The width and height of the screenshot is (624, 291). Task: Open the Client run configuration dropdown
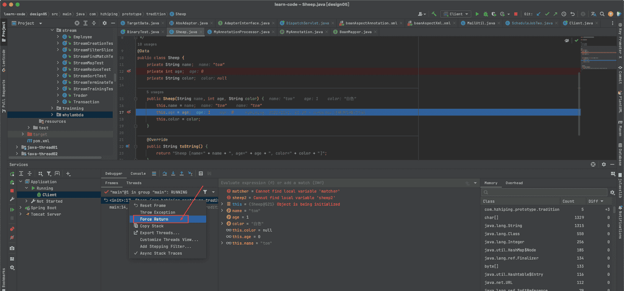point(455,14)
